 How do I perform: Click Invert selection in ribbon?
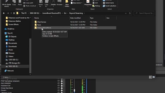click(x=110, y=6)
